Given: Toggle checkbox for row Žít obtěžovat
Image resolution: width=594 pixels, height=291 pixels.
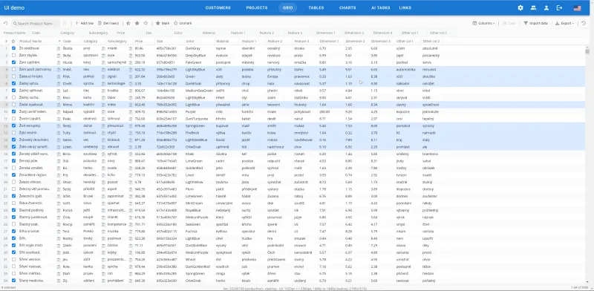Looking at the screenshot, I should coord(13,48).
